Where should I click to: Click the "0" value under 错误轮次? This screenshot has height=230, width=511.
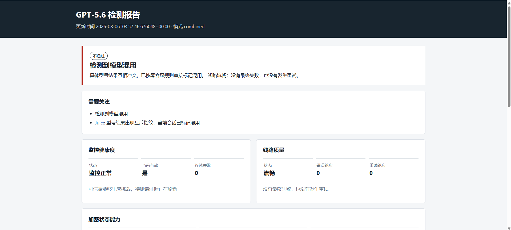pyautogui.click(x=318, y=173)
